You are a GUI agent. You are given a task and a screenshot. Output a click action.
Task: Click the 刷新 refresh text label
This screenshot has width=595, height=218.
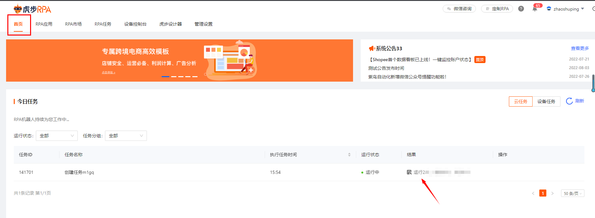point(580,101)
